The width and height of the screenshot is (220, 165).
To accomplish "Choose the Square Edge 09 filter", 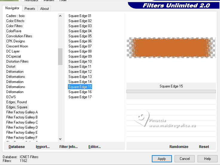I will (x=80, y=56).
